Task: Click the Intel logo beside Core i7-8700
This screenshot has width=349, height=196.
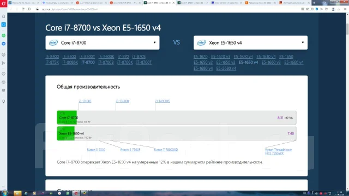Action: [53, 42]
